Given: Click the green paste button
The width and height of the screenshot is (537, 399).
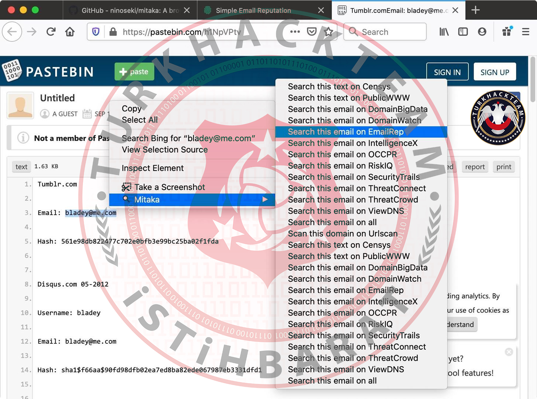Looking at the screenshot, I should click(x=134, y=71).
